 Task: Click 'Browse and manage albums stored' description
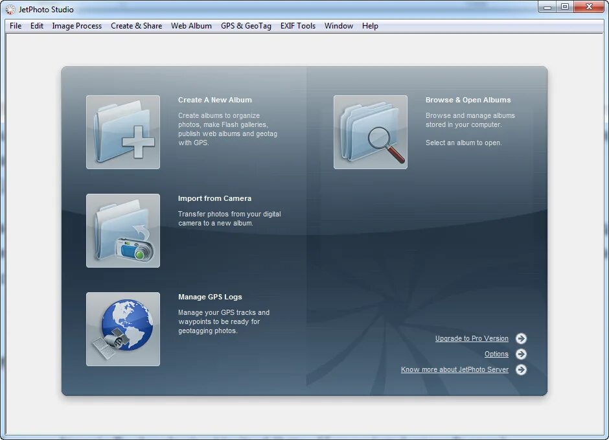coord(470,120)
